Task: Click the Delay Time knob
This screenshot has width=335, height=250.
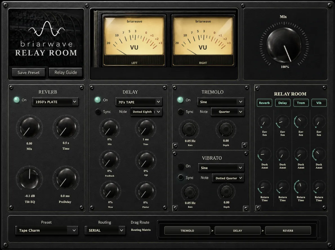Action: click(146, 128)
